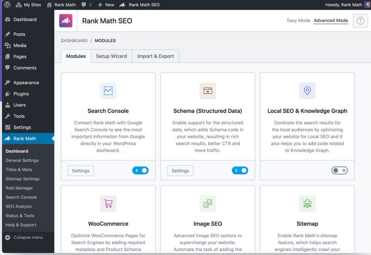Image resolution: width=371 pixels, height=255 pixels.
Task: Open General Settings submenu item
Action: click(x=22, y=160)
